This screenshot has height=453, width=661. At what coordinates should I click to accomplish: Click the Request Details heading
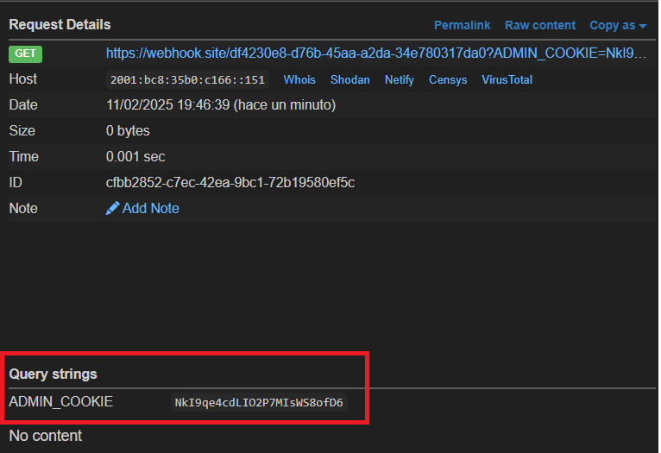(x=60, y=24)
